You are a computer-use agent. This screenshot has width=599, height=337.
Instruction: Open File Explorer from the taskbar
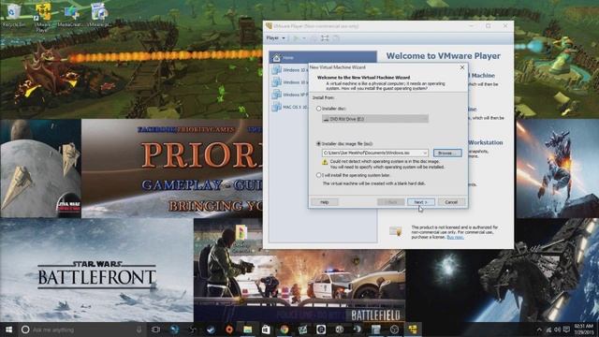(247, 330)
